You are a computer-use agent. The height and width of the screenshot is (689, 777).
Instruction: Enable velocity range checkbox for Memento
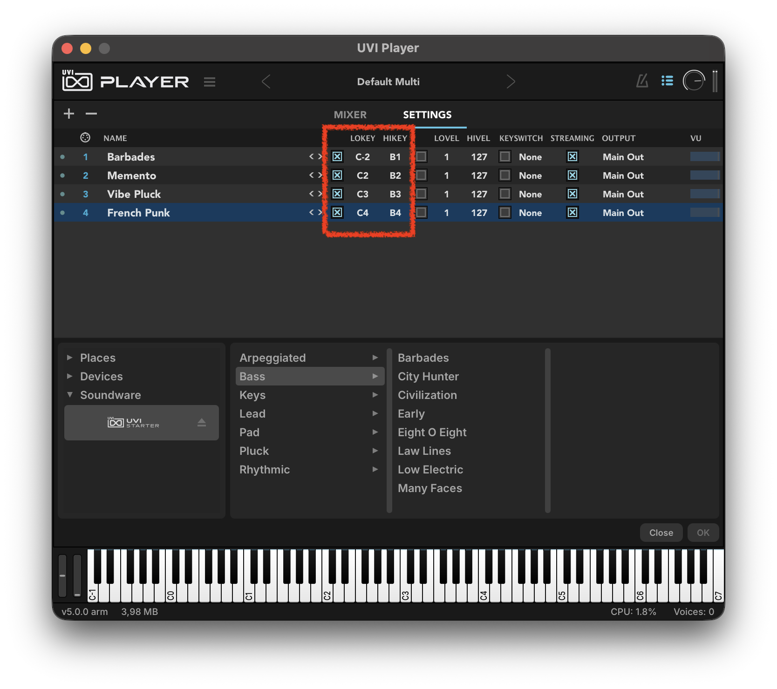point(421,175)
